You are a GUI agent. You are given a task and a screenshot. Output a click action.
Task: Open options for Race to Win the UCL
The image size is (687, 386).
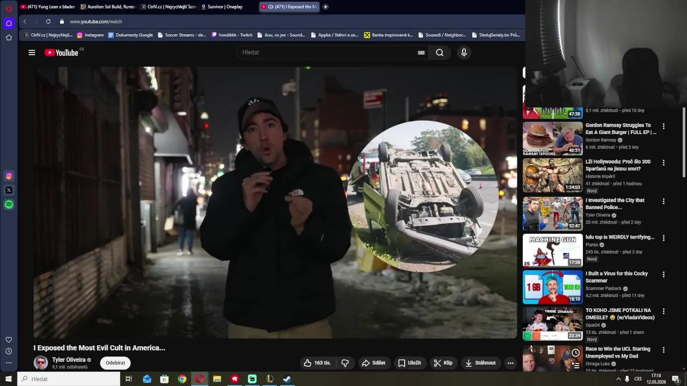tap(663, 350)
